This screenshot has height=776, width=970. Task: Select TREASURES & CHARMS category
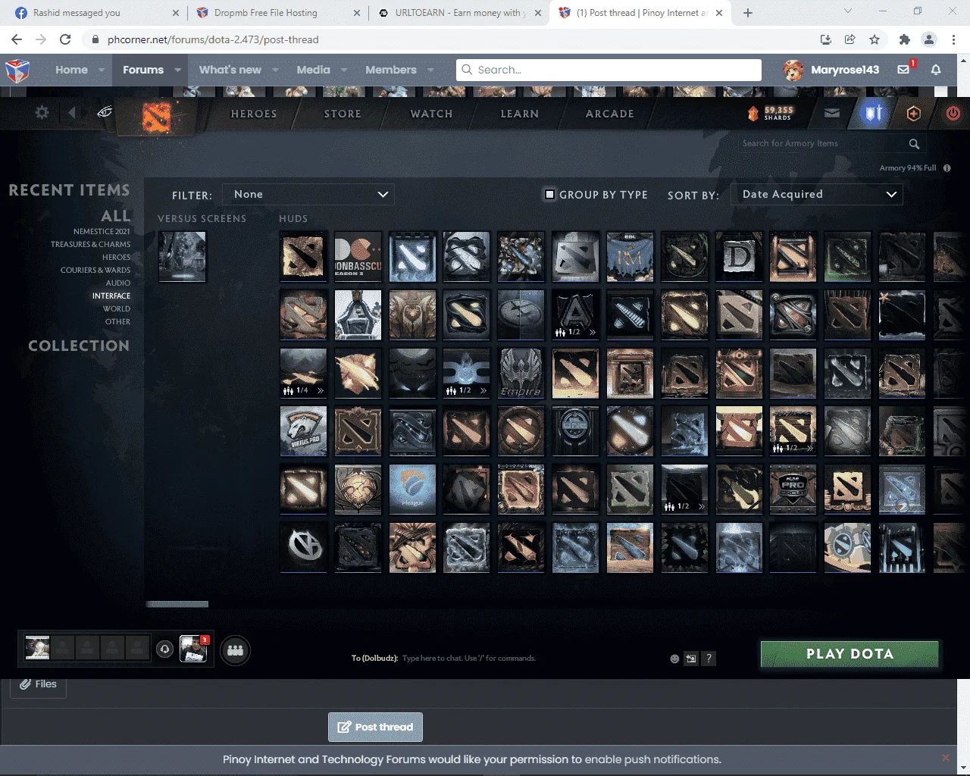(90, 245)
